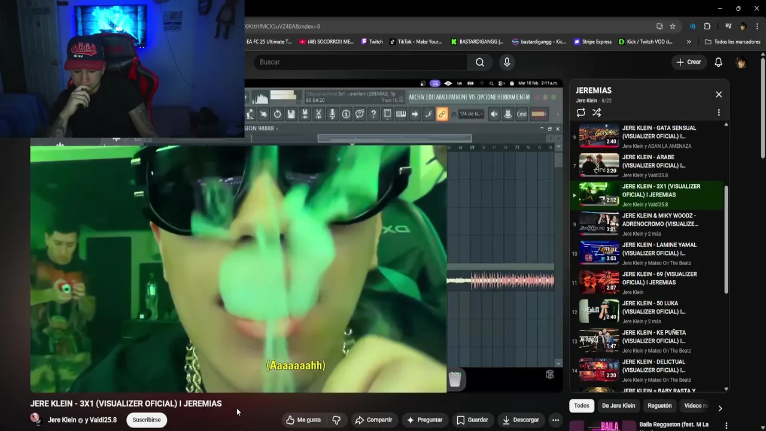The width and height of the screenshot is (766, 431).
Task: Open the Valdi25.8 collaborator link
Action: (x=104, y=420)
